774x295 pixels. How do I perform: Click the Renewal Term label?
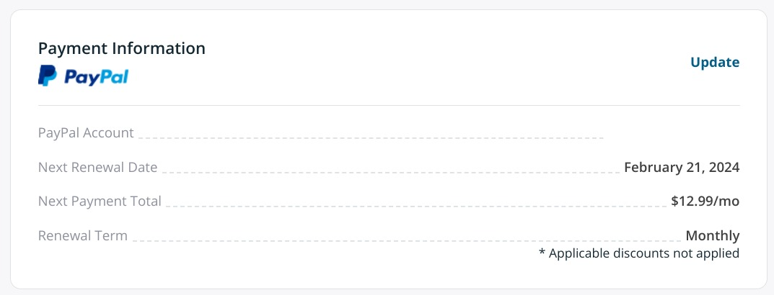(82, 235)
